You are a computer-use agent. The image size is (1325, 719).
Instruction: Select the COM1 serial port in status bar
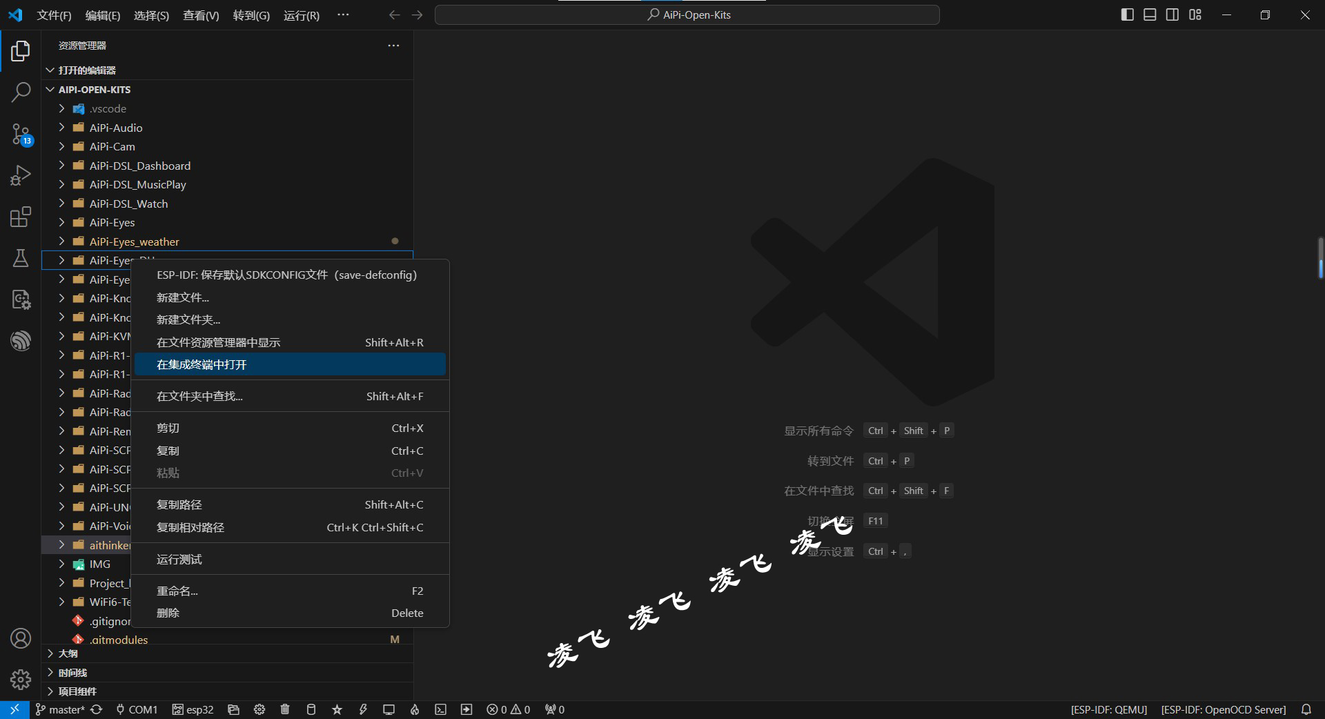point(137,709)
